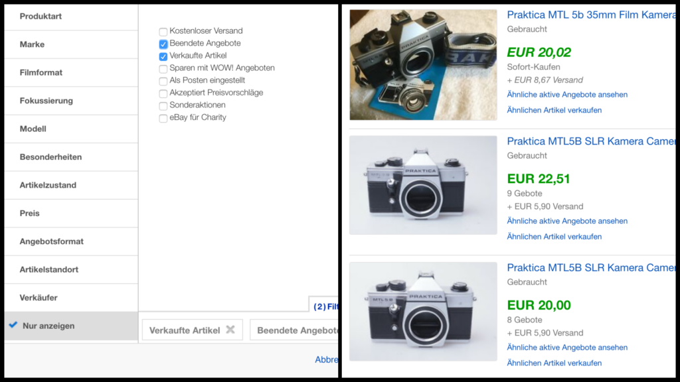This screenshot has width=680, height=382.
Task: Sell similar item for EUR 20,00 listing
Action: coord(554,363)
